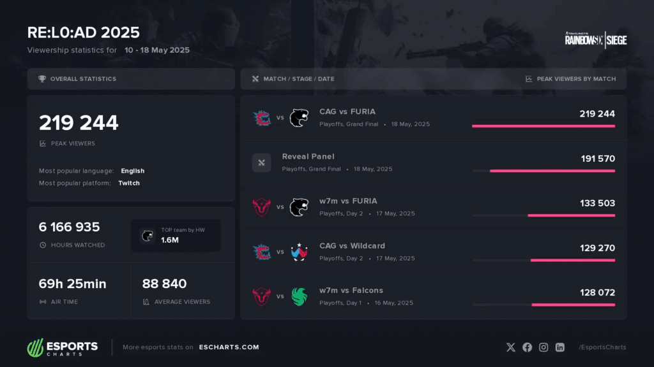The height and width of the screenshot is (367, 654).
Task: Click the /EsportsCharts handle
Action: 602,347
